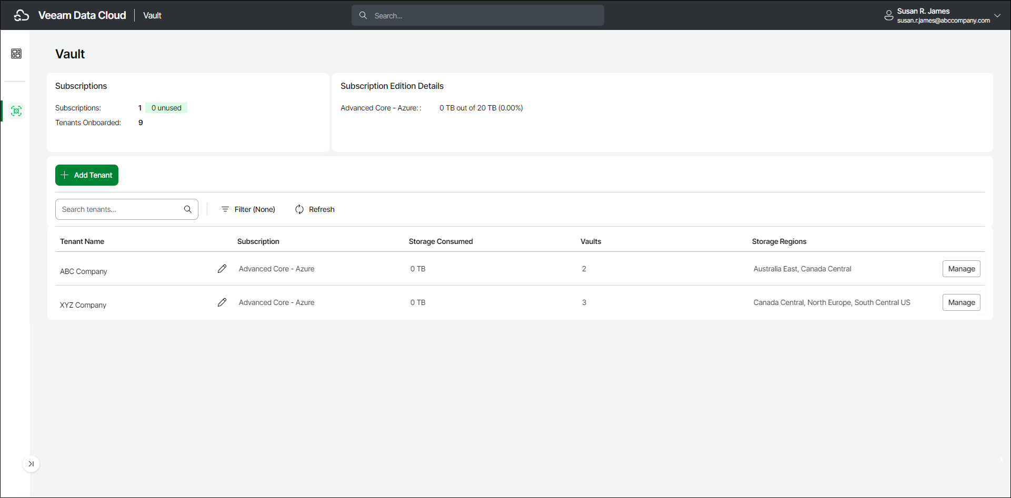Click the user profile avatar icon
Image resolution: width=1011 pixels, height=498 pixels.
[x=889, y=16]
